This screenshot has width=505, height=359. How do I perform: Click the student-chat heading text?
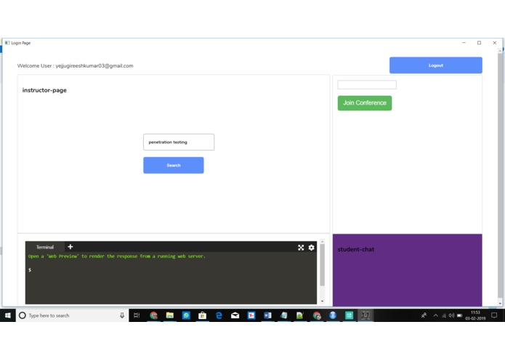click(x=355, y=249)
